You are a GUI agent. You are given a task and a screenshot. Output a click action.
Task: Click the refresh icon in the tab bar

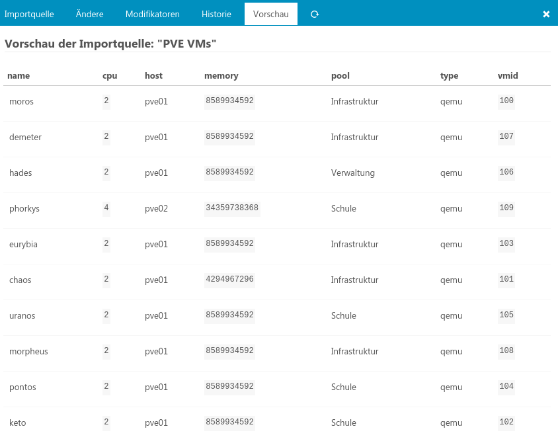[x=315, y=15]
